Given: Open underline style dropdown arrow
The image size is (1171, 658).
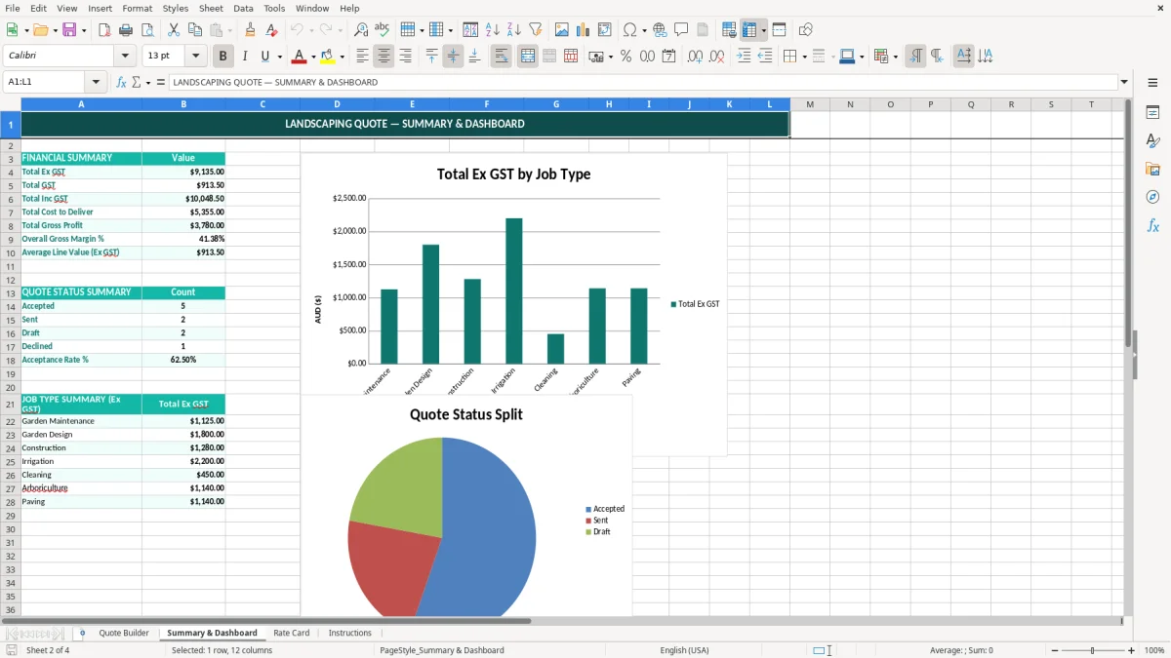Looking at the screenshot, I should [x=279, y=57].
